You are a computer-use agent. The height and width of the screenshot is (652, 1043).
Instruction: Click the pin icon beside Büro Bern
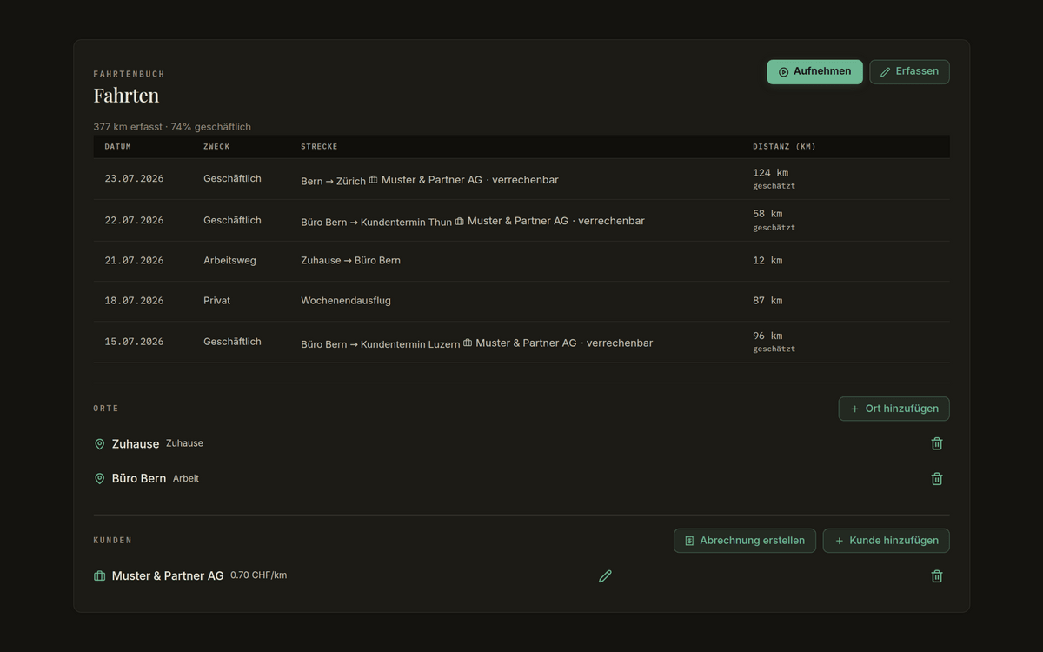point(99,479)
